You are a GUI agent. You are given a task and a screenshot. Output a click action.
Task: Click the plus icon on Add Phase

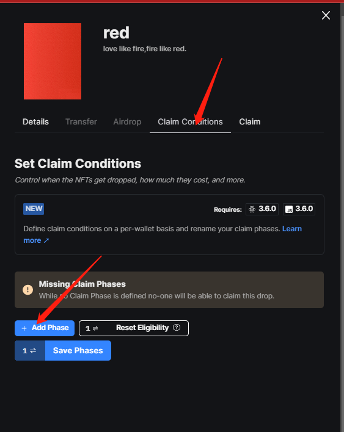[x=24, y=328]
